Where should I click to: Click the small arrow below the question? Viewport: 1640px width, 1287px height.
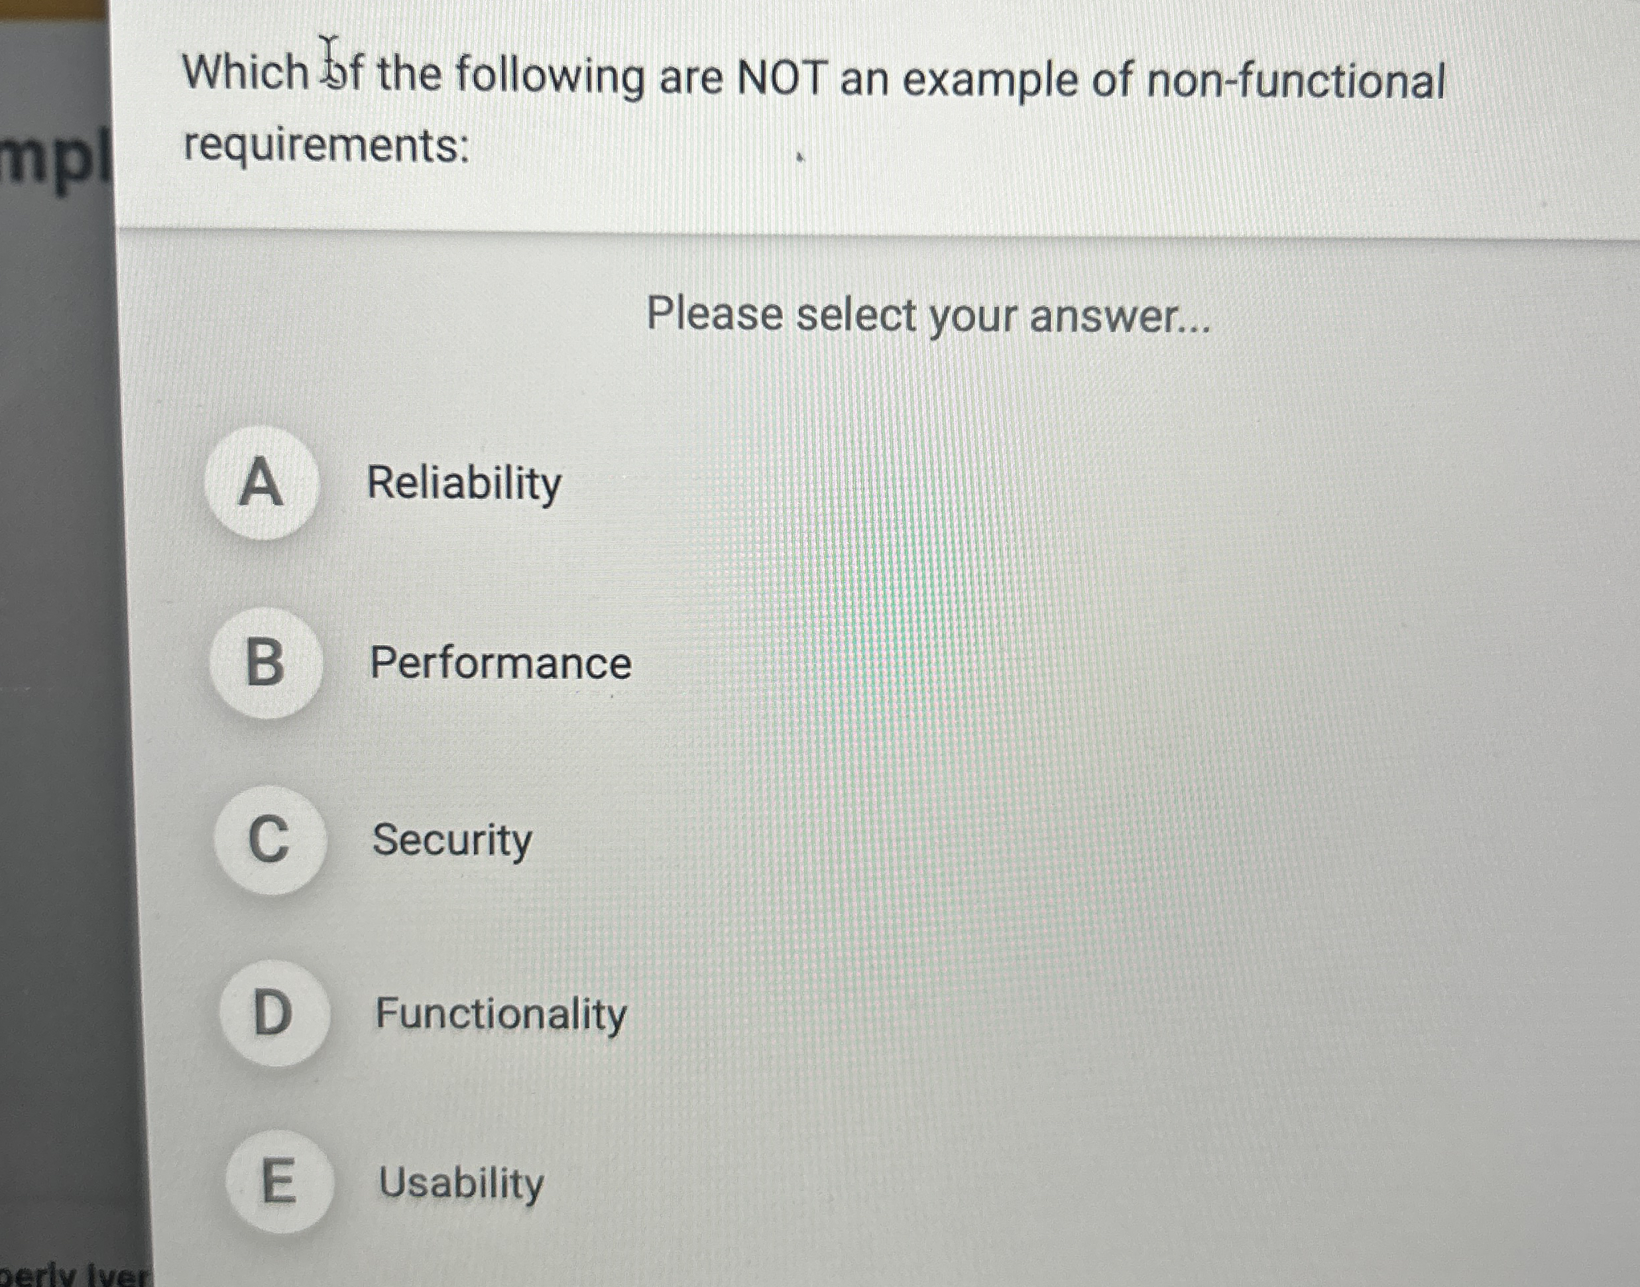coord(801,156)
